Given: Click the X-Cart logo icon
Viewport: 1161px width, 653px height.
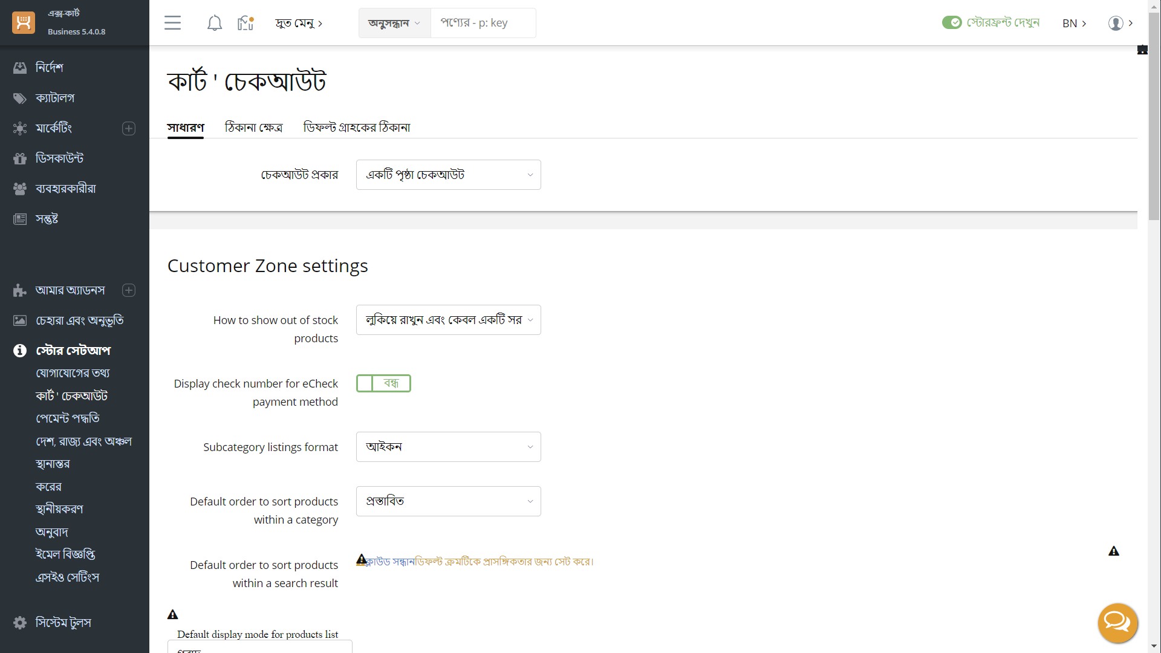Looking at the screenshot, I should [24, 23].
